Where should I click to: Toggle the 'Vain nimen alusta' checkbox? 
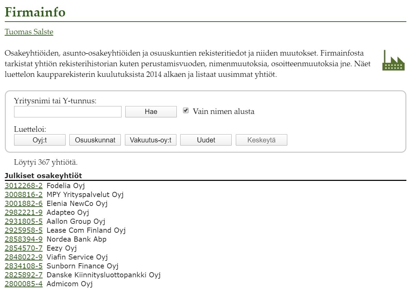186,111
